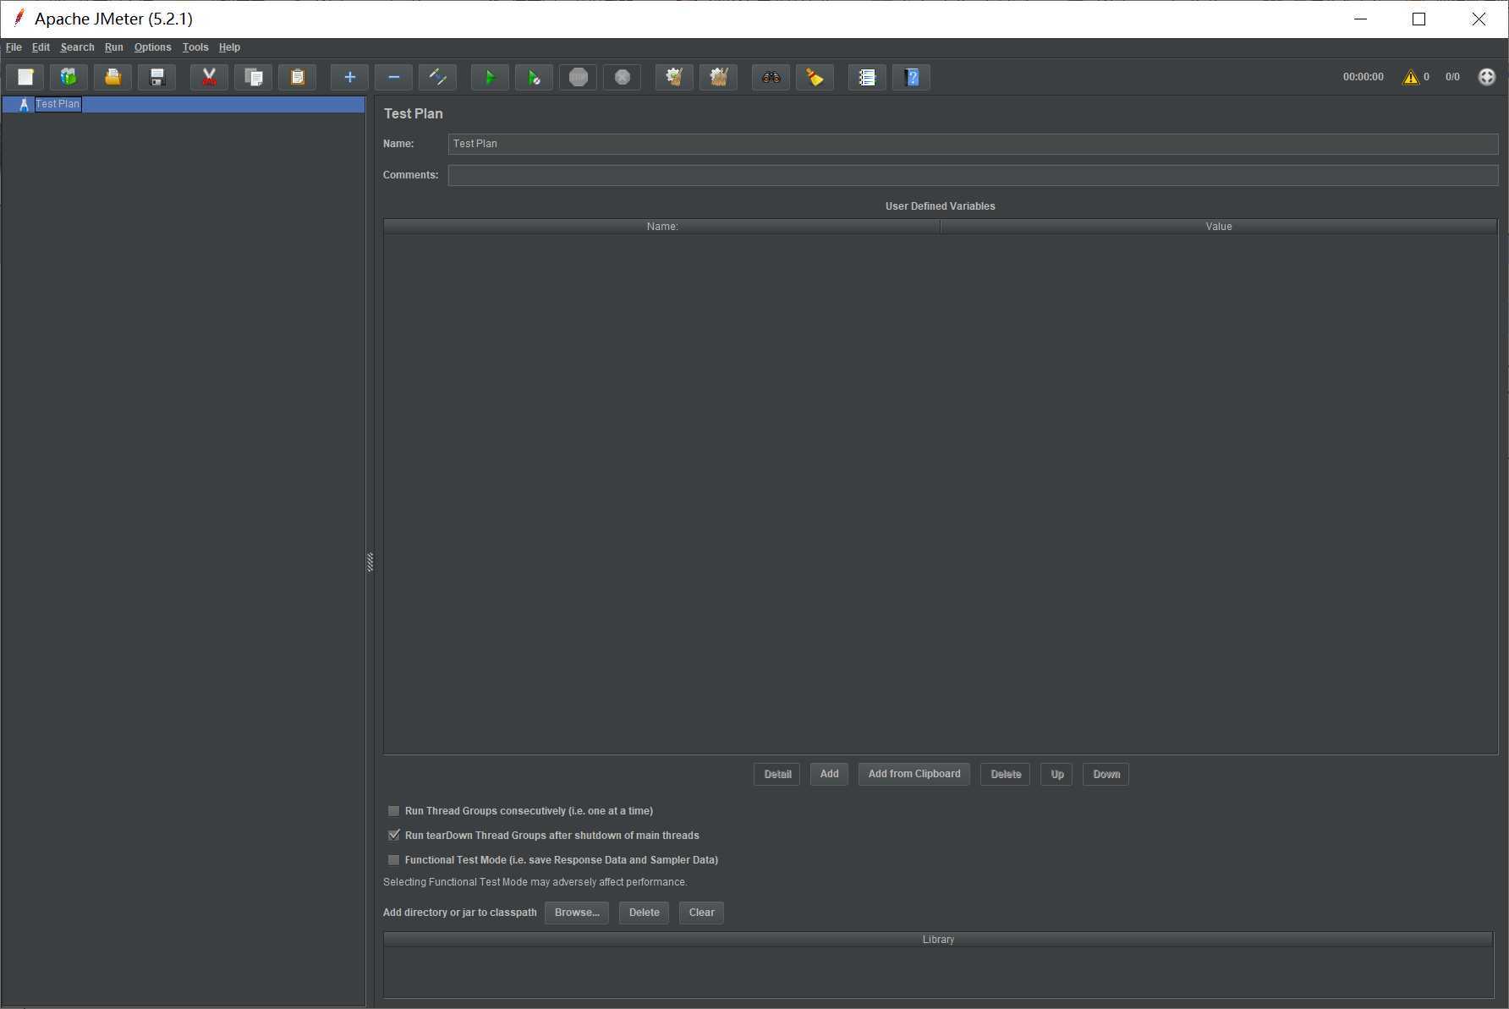Expand all nodes with plus icon
Image resolution: width=1509 pixels, height=1009 pixels.
pyautogui.click(x=349, y=77)
